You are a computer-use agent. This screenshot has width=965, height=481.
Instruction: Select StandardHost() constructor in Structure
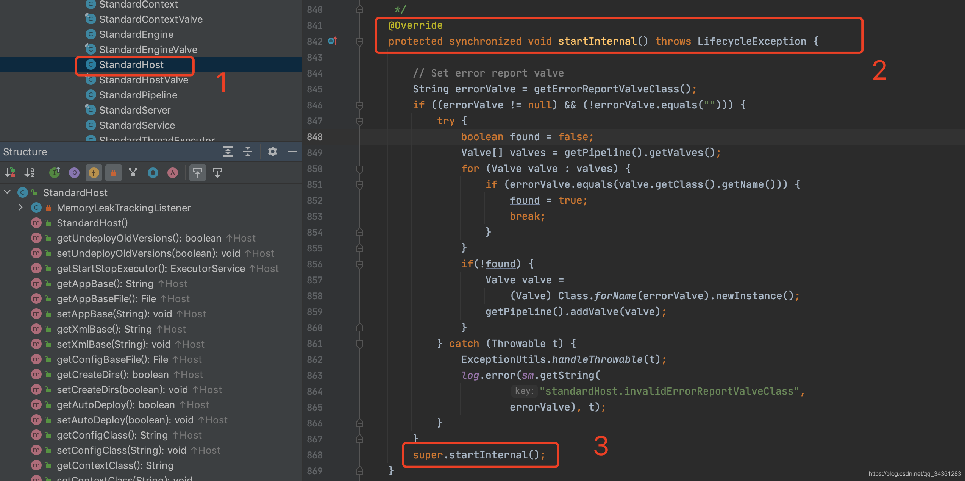(x=92, y=223)
